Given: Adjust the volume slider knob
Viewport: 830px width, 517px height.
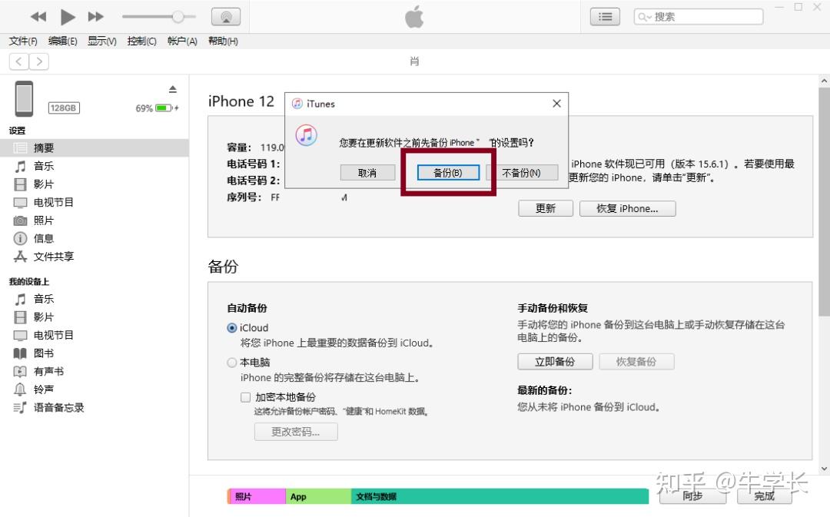Looking at the screenshot, I should pyautogui.click(x=178, y=17).
